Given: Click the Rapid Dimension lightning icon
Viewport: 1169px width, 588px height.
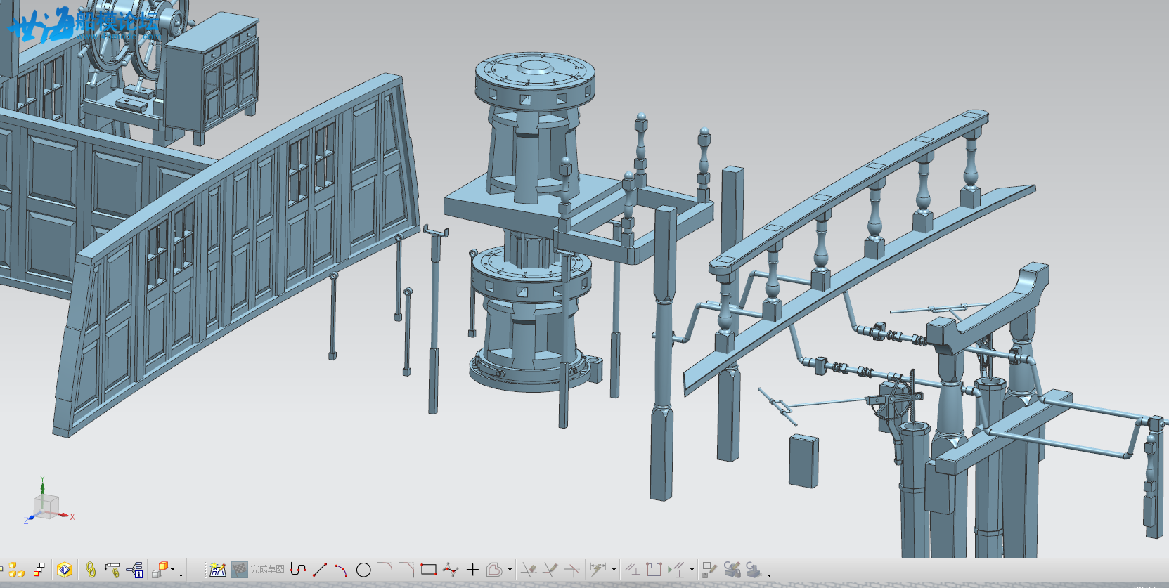Looking at the screenshot, I should point(598,570).
